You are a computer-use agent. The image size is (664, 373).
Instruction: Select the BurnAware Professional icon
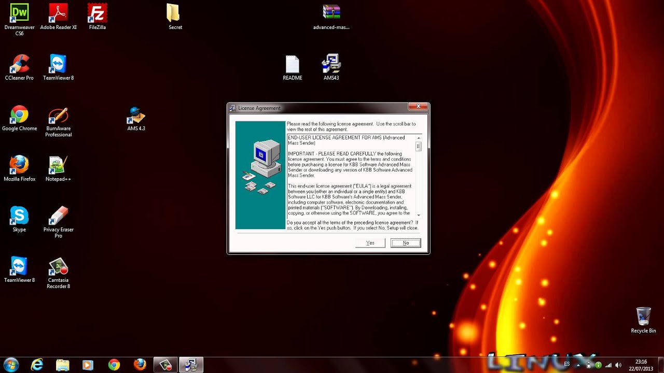58,122
